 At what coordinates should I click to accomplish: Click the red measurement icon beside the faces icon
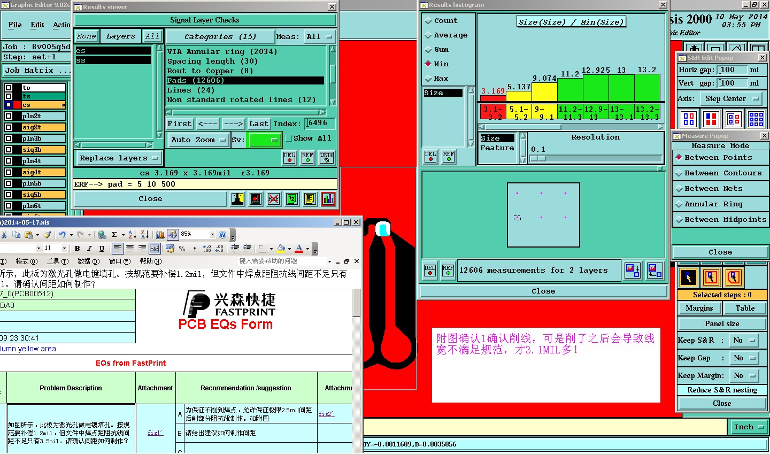256,199
